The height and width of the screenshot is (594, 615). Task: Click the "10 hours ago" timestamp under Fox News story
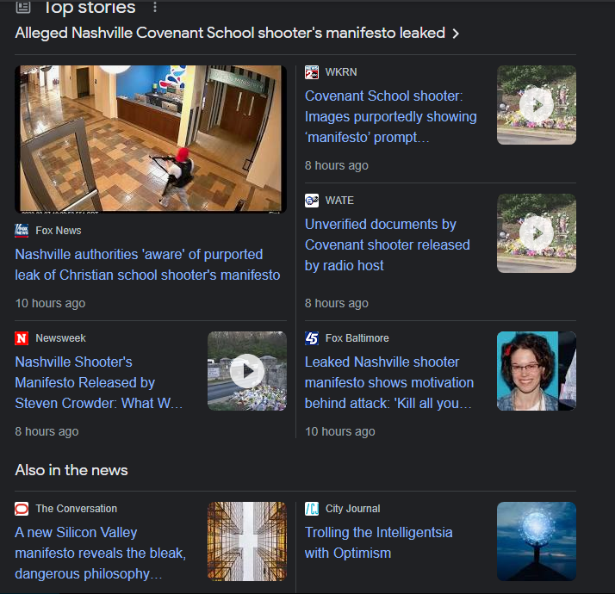point(50,303)
